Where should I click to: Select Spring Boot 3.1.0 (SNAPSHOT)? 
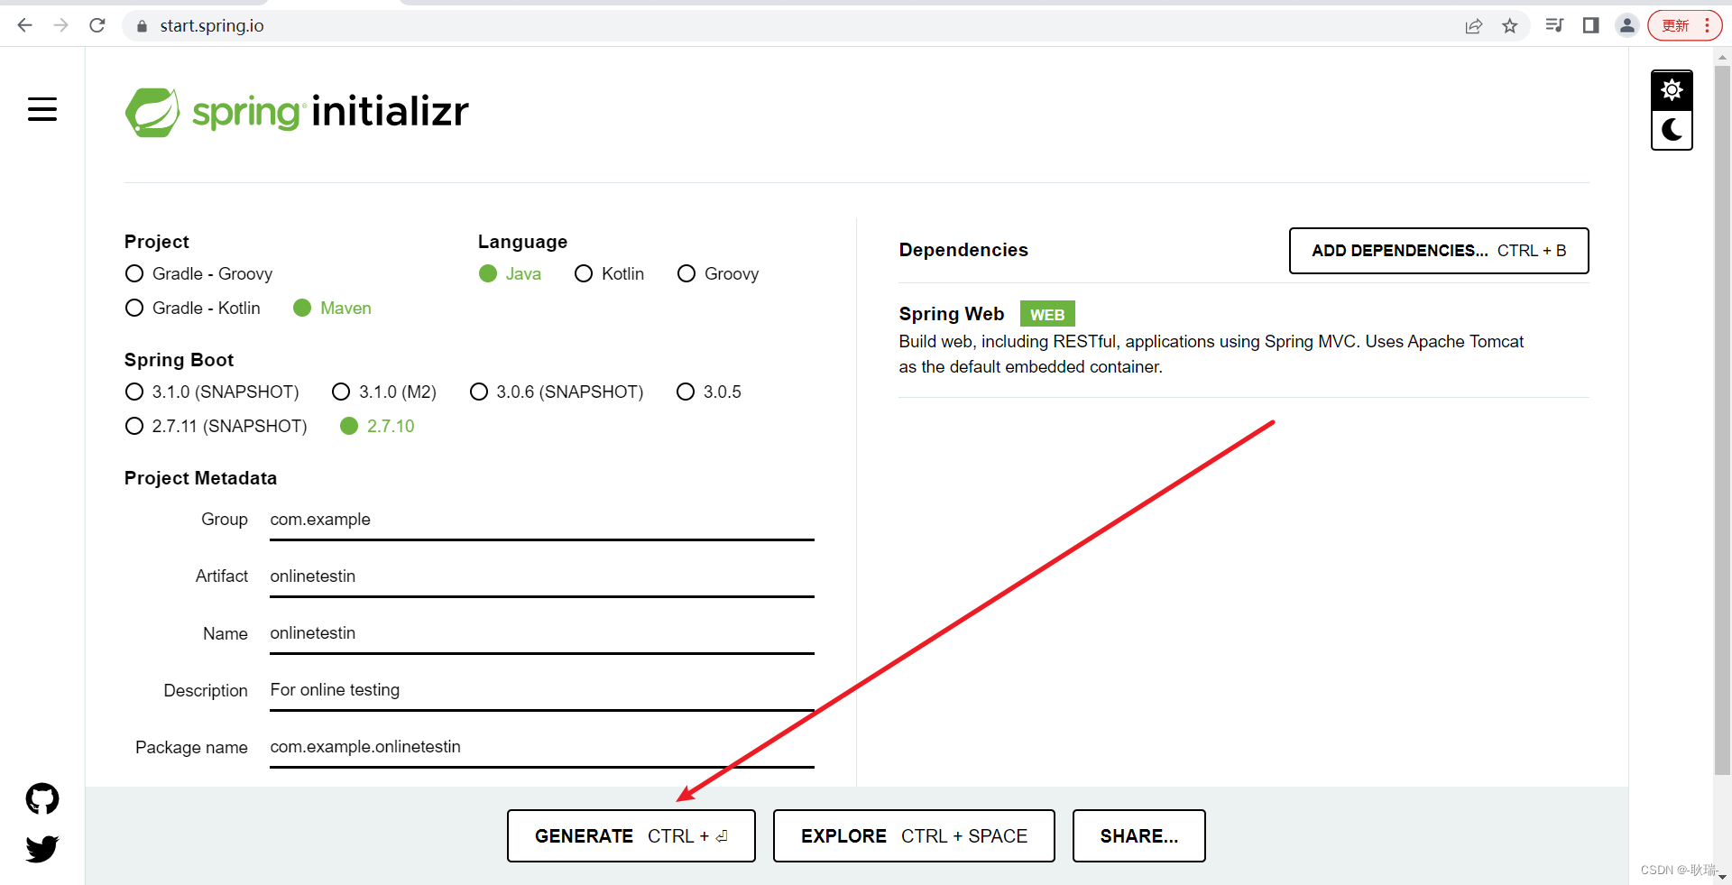[212, 392]
